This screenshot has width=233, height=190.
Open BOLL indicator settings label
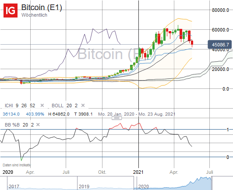tap(65, 106)
